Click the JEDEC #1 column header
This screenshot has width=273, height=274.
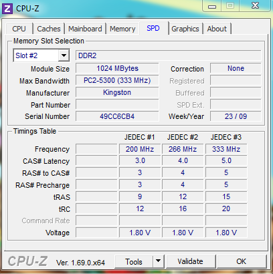coord(140,137)
